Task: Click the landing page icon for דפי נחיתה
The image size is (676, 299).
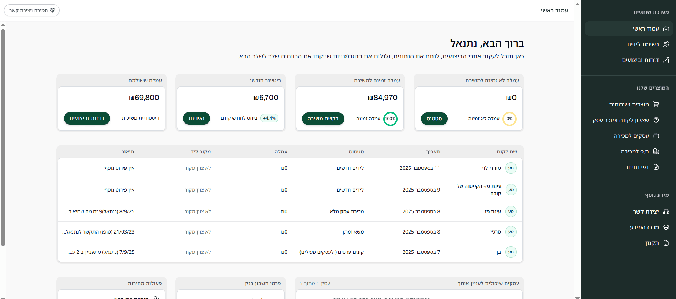Action: (656, 167)
